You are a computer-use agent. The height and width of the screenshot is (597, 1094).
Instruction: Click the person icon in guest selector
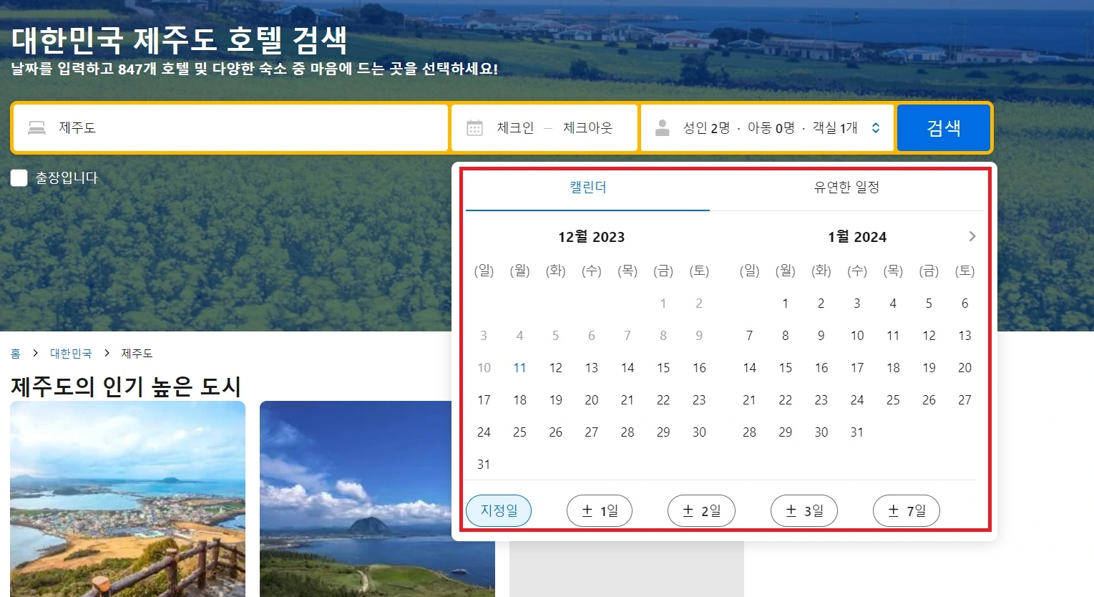click(x=662, y=127)
